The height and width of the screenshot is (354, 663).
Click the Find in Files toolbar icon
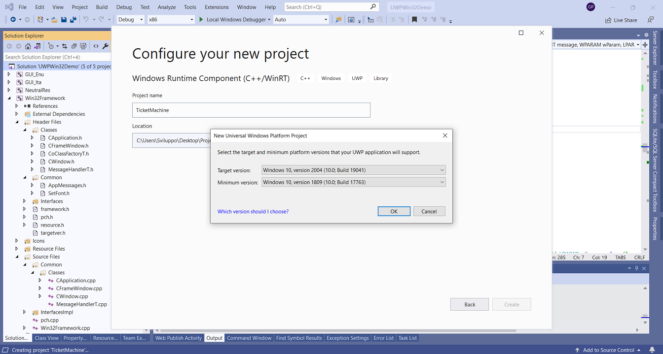pyautogui.click(x=338, y=20)
